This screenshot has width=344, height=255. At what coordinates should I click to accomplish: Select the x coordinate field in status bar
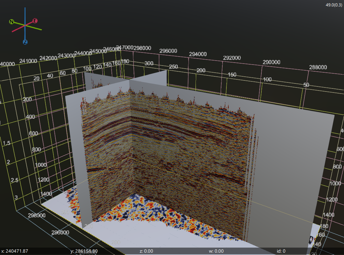15,251
